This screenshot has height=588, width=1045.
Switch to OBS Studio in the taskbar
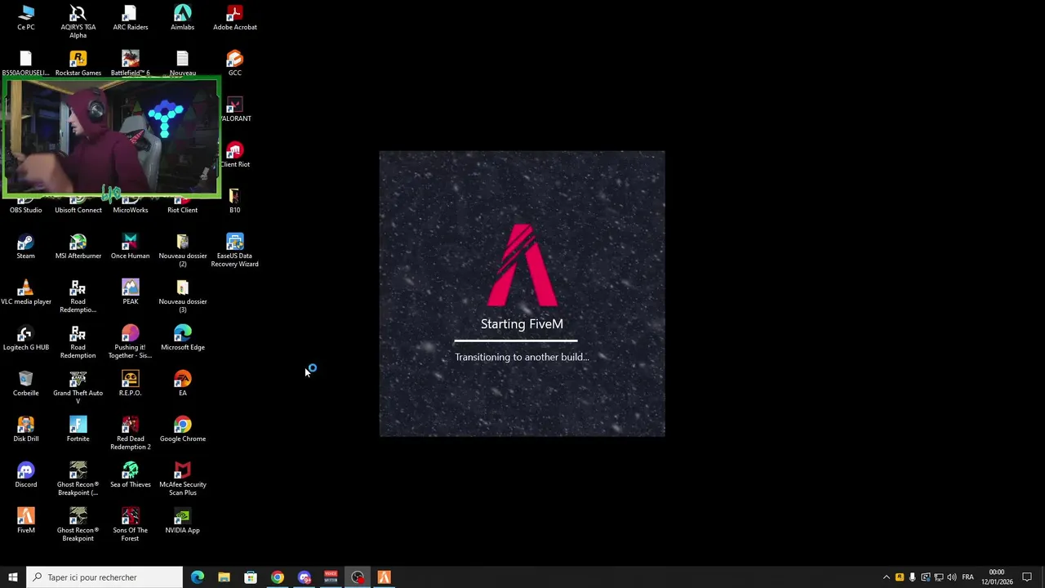click(358, 577)
